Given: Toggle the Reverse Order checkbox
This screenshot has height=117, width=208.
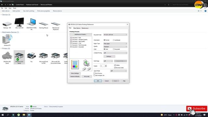Looking at the screenshot, I should (115, 68).
